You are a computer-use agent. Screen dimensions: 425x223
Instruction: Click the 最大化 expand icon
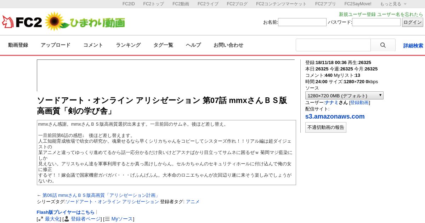coord(41,219)
